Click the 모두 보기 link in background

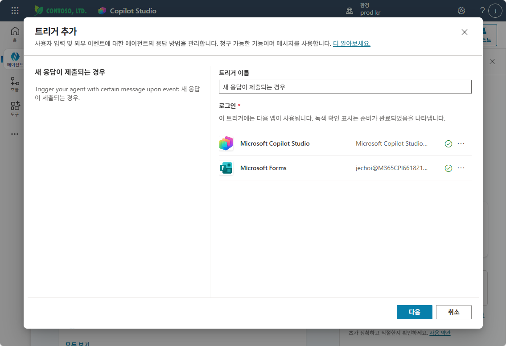point(78,344)
